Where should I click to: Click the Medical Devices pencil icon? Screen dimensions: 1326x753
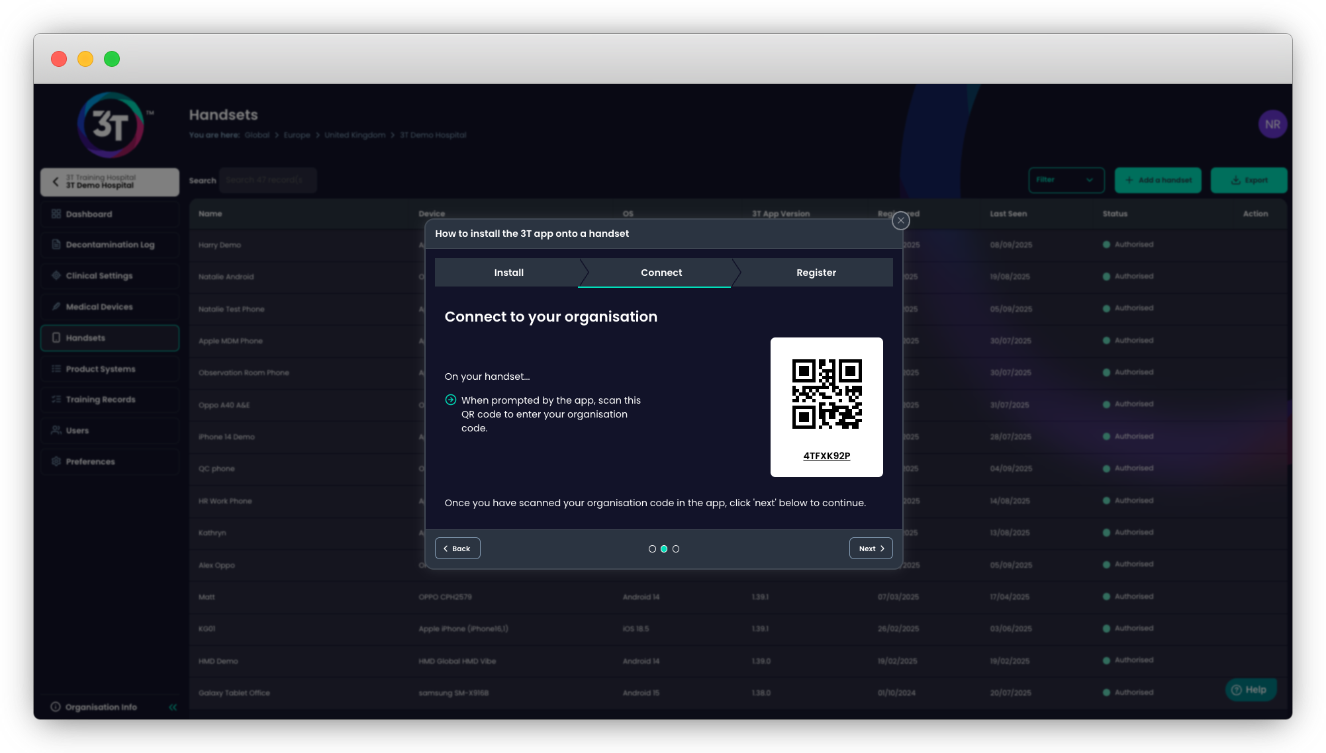click(x=56, y=306)
